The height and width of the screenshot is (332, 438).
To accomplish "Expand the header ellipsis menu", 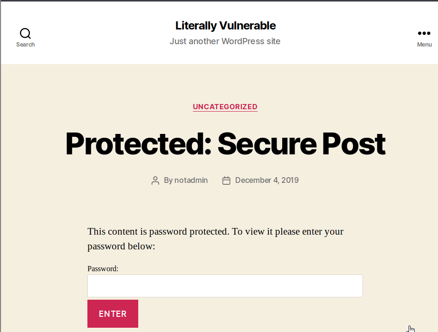I will (424, 33).
